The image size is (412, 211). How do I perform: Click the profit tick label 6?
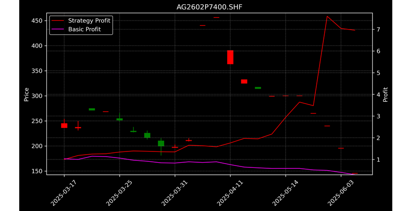click(378, 51)
